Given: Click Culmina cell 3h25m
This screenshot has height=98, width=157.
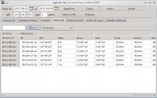Looking at the screenshot, I should 141,64.
